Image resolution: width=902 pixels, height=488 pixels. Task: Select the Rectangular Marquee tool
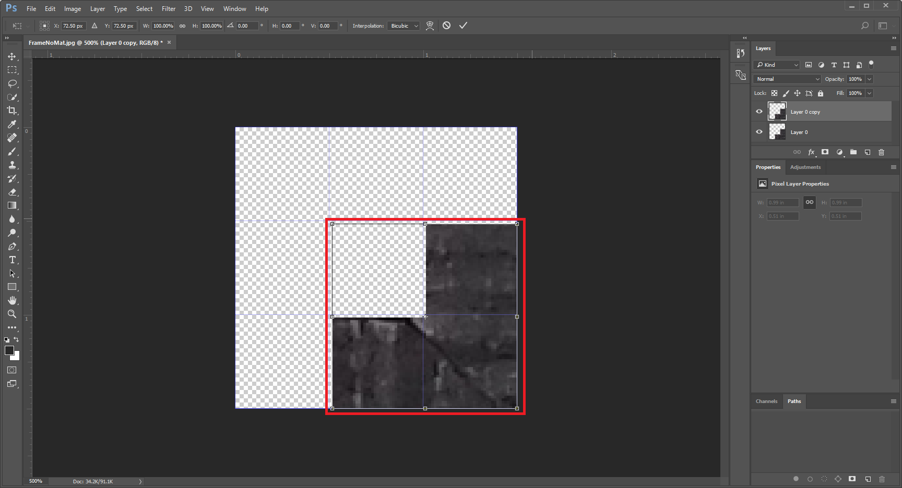(x=12, y=70)
